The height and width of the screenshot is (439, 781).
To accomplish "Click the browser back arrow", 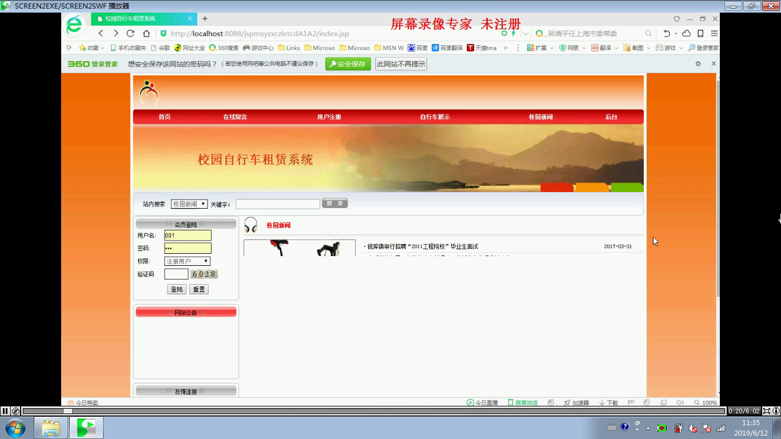I will click(x=101, y=33).
